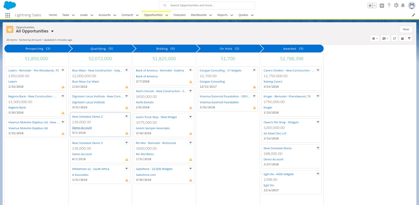This screenshot has width=419, height=205.
Task: Click warning icon on Regions Bank card
Action: pyautogui.click(x=63, y=113)
